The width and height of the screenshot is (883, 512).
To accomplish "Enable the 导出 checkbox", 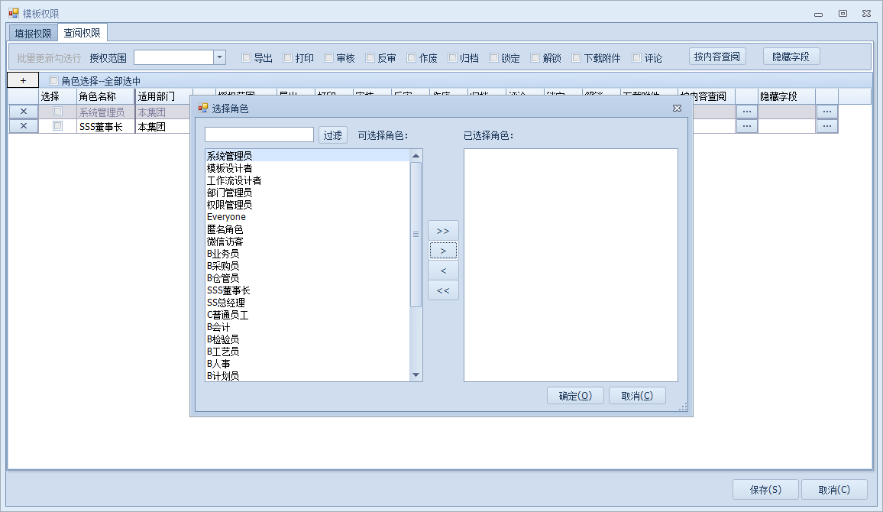I will (246, 57).
